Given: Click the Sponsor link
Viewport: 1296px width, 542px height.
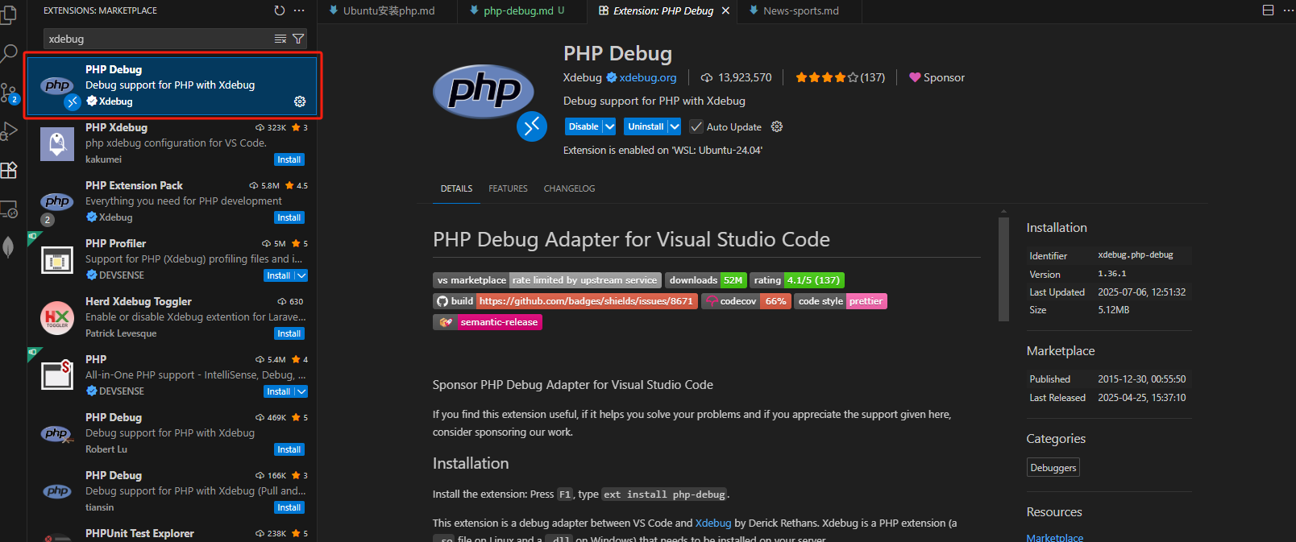Looking at the screenshot, I should (937, 77).
